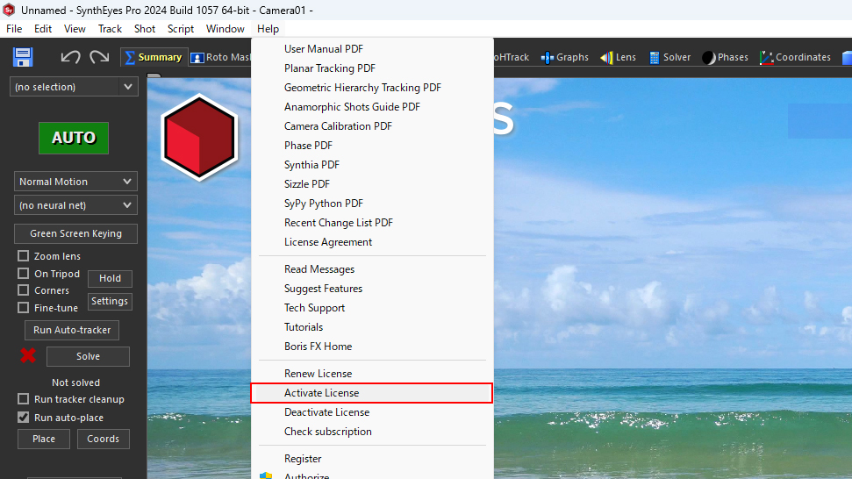Open the View menu
The width and height of the screenshot is (852, 479).
click(75, 29)
